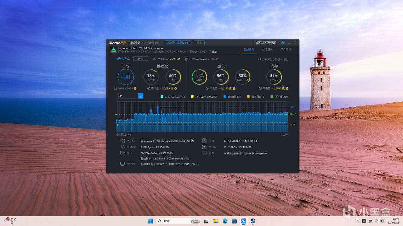Toggle the 平均值 289 green legend swatch
This screenshot has height=226, width=403.
coord(272,97)
